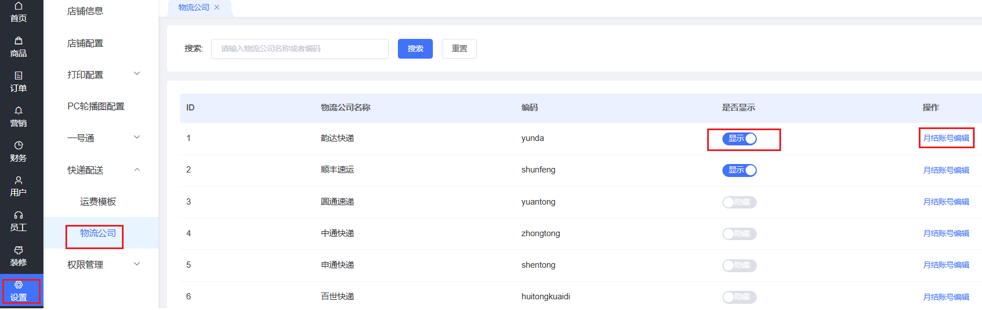Image resolution: width=982 pixels, height=310 pixels.
Task: Open 财务 finance section
Action: (x=19, y=152)
